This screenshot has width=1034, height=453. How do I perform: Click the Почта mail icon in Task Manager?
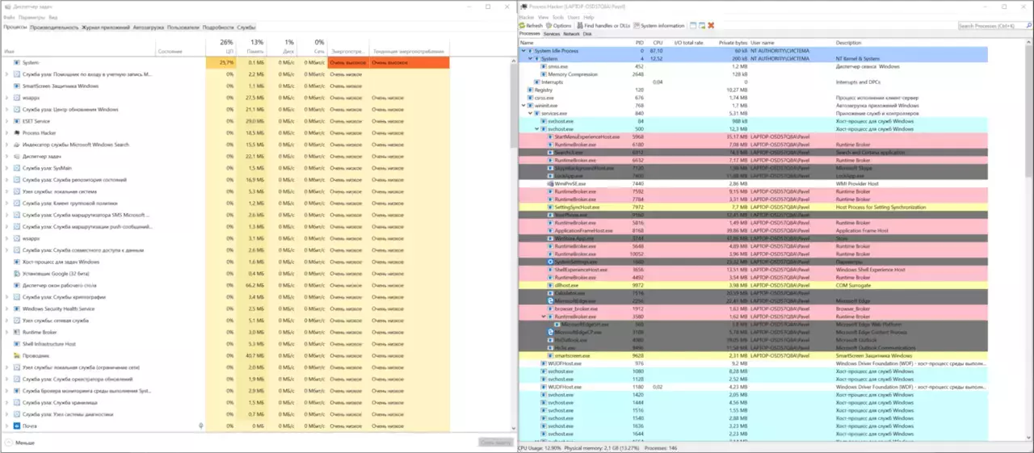pos(17,426)
